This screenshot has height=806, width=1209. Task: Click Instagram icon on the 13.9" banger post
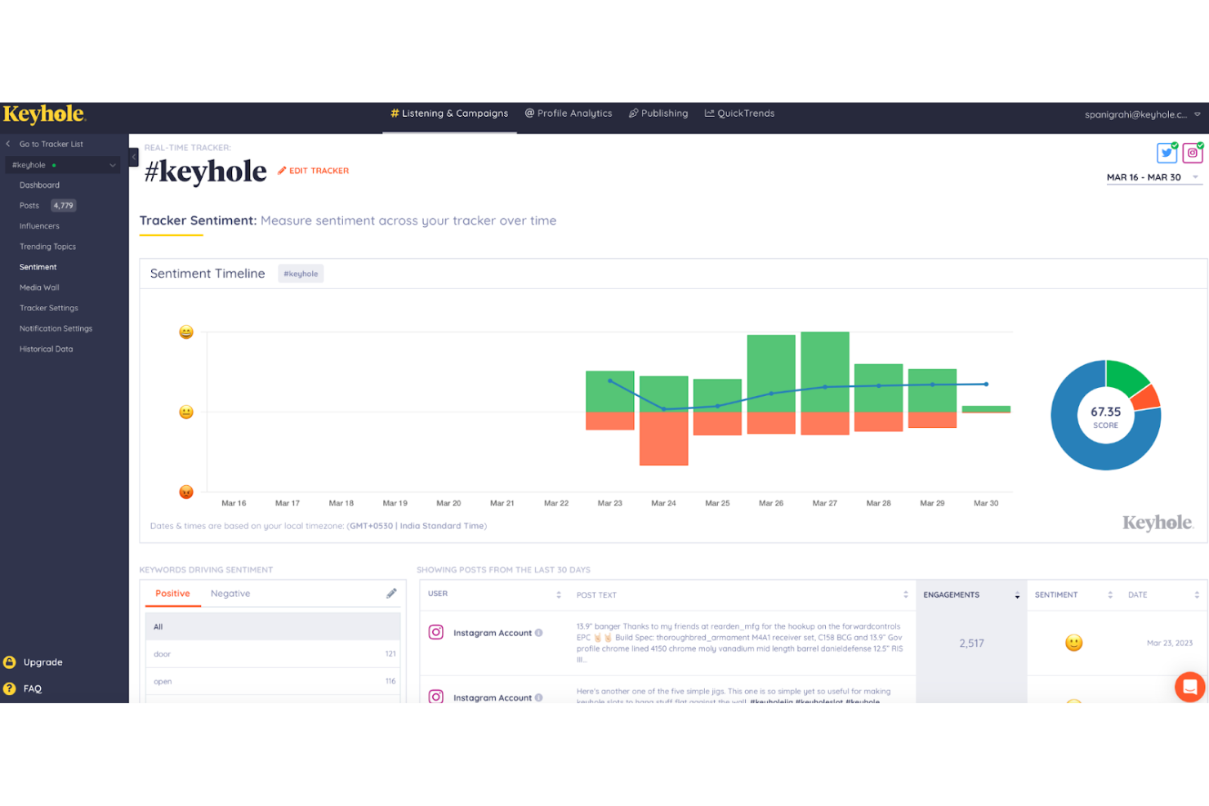pyautogui.click(x=436, y=632)
